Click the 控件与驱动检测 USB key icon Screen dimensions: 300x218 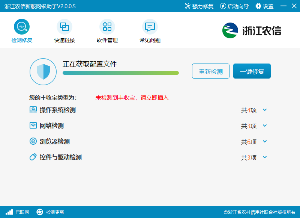click(x=33, y=157)
